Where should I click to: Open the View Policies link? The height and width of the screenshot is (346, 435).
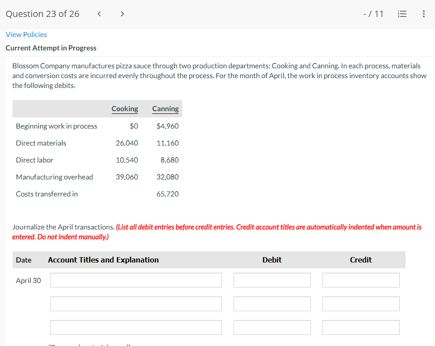click(x=26, y=35)
